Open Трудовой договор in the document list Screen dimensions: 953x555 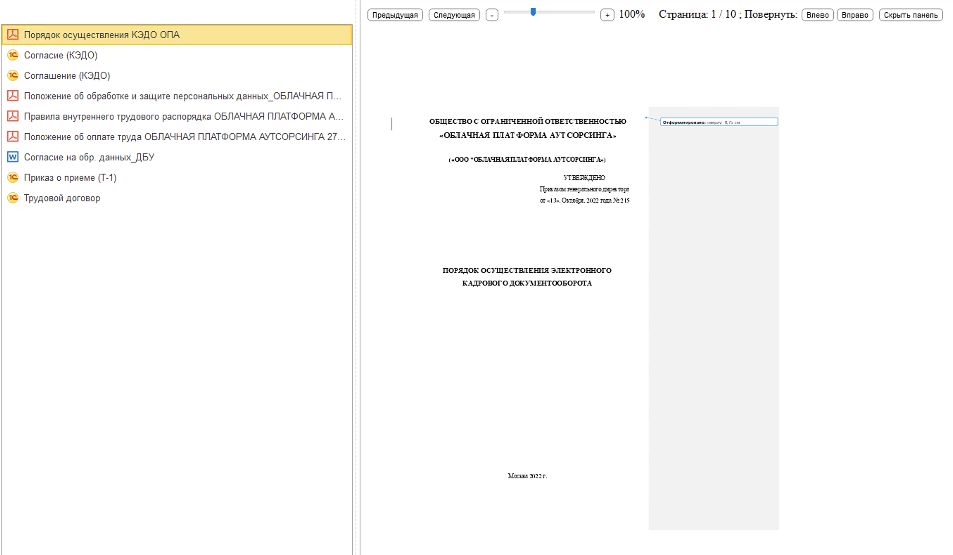click(x=62, y=198)
